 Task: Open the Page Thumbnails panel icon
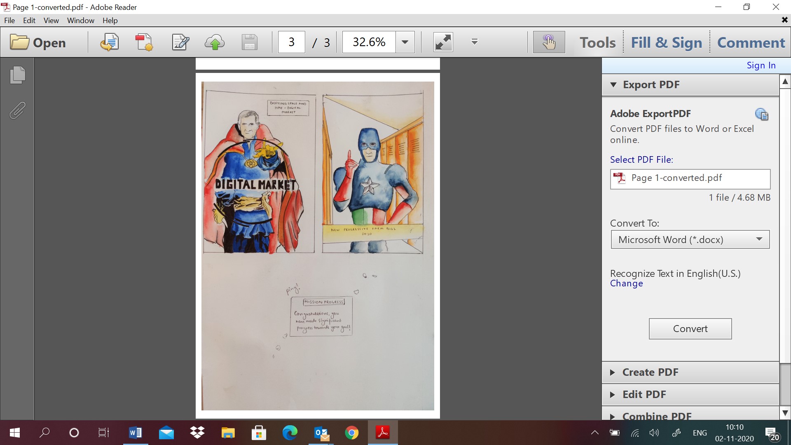coord(17,75)
